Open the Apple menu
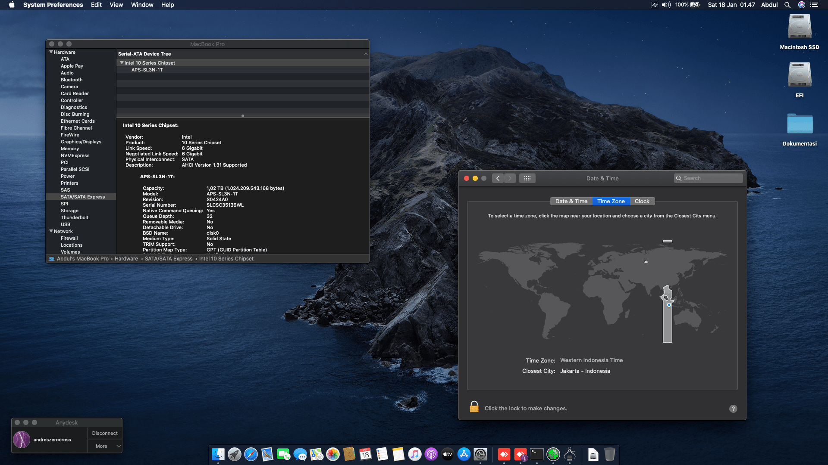 pyautogui.click(x=12, y=5)
